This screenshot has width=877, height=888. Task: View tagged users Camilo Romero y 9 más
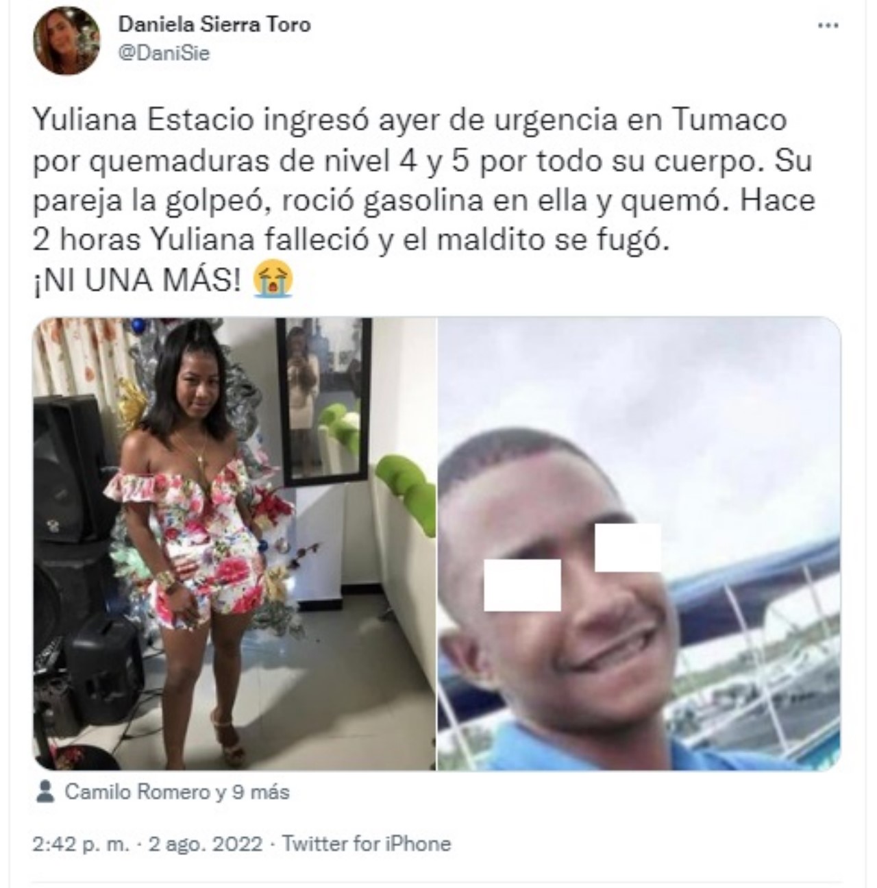click(177, 792)
